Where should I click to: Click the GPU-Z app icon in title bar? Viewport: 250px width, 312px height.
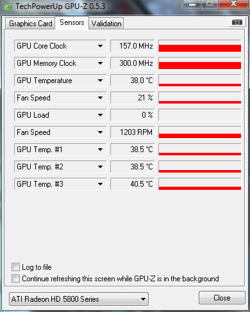[x=7, y=6]
